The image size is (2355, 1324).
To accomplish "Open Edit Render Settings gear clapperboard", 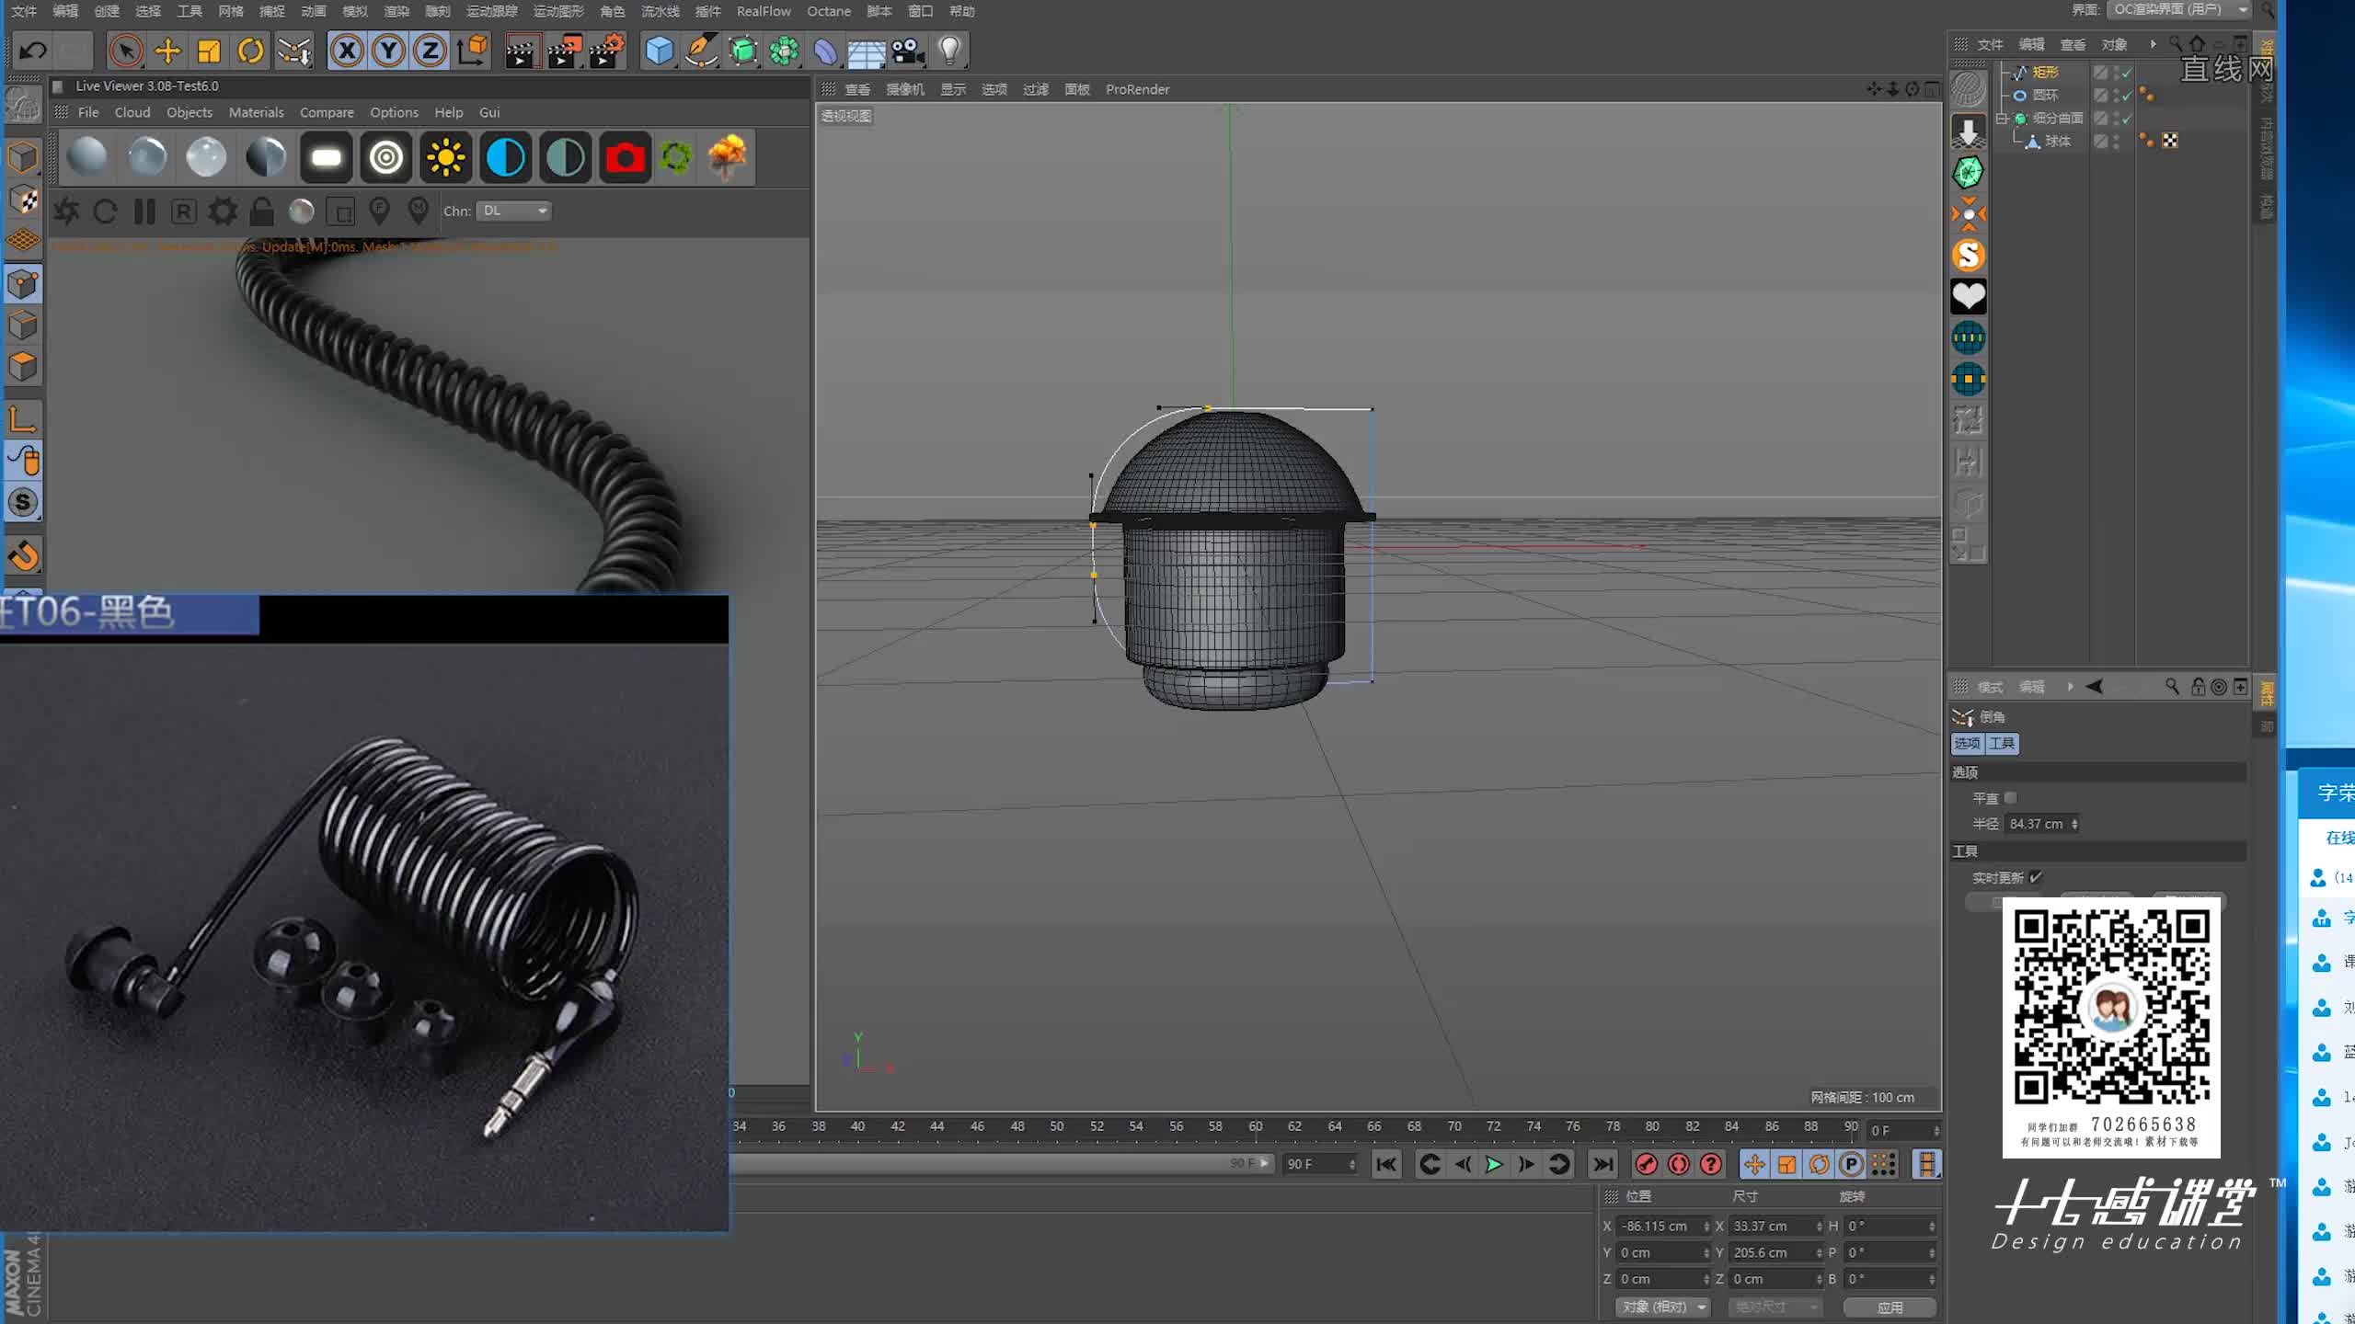I will (607, 51).
